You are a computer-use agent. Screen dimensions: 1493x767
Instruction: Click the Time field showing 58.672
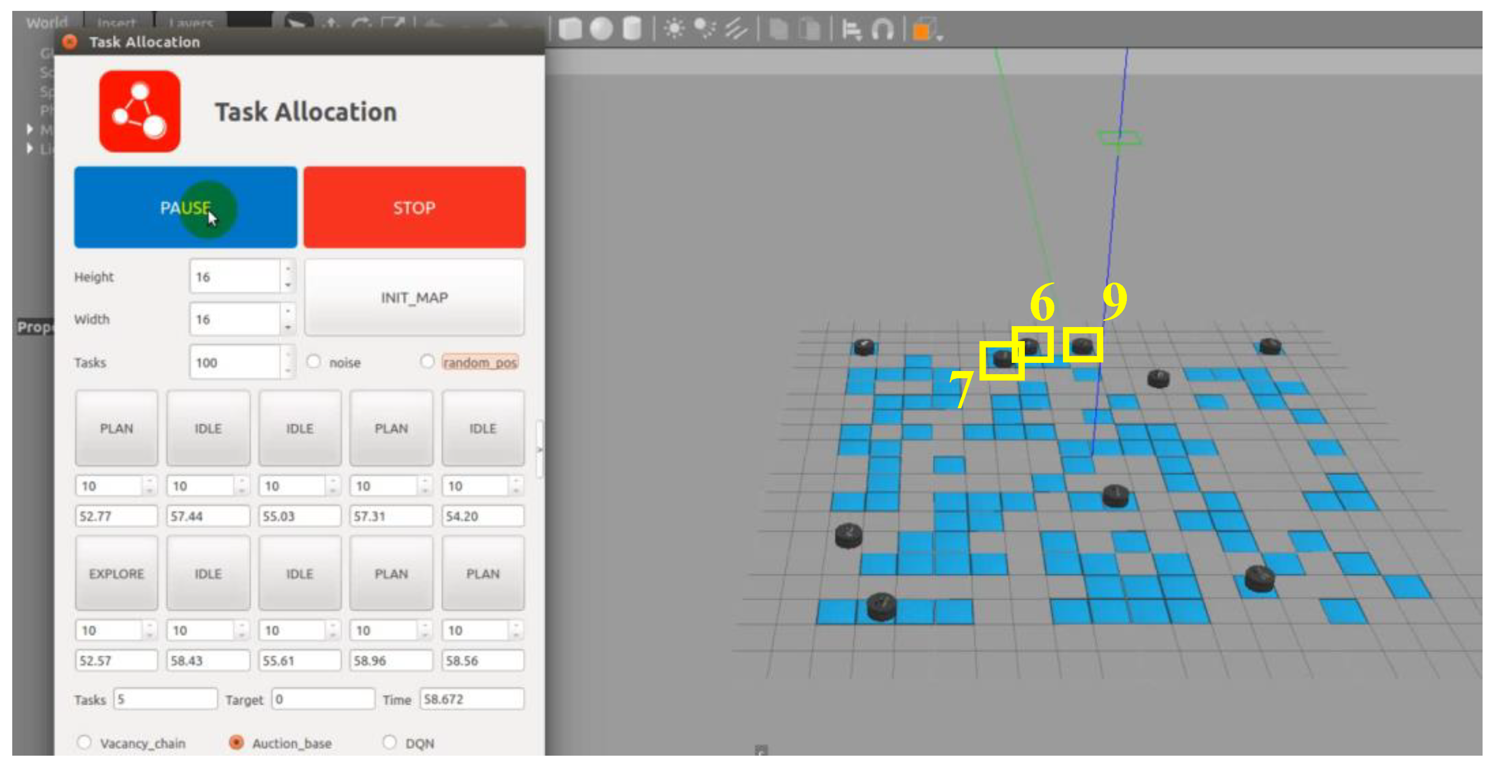pyautogui.click(x=471, y=699)
